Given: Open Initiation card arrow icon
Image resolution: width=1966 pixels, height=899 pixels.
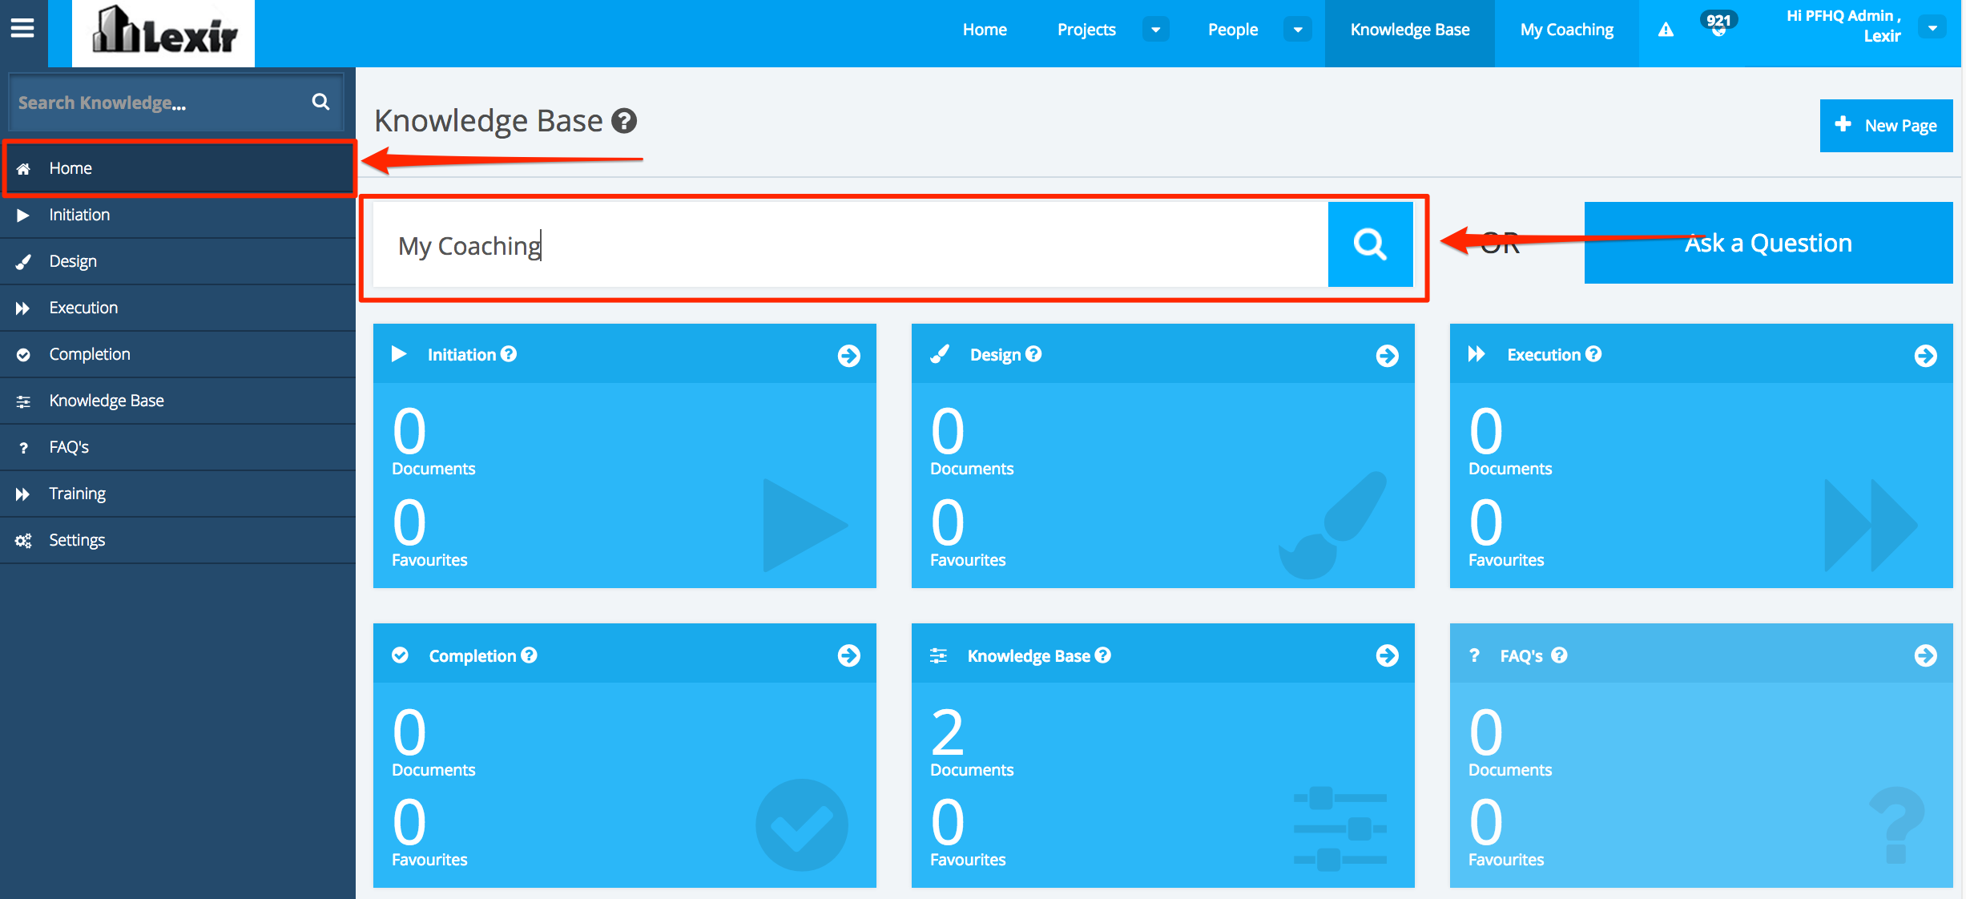Looking at the screenshot, I should (x=848, y=355).
